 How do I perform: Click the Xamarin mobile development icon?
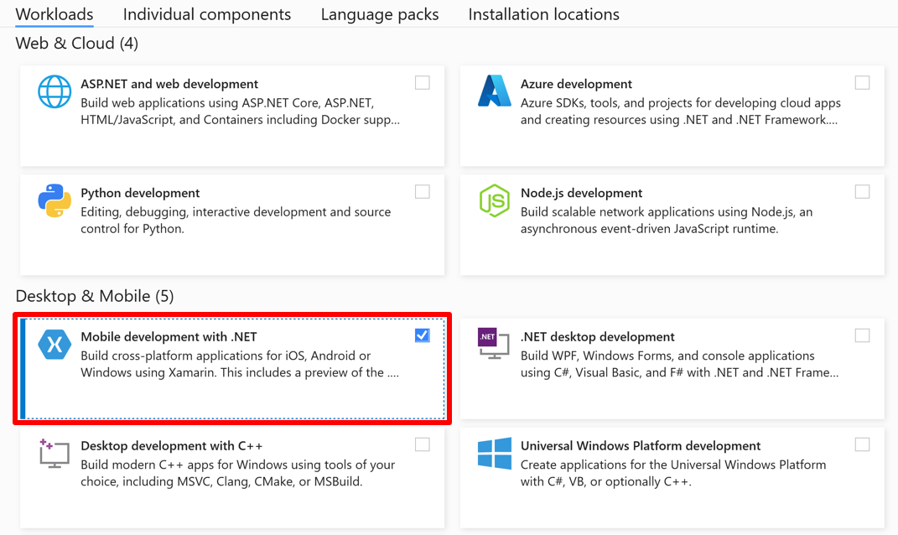(55, 345)
